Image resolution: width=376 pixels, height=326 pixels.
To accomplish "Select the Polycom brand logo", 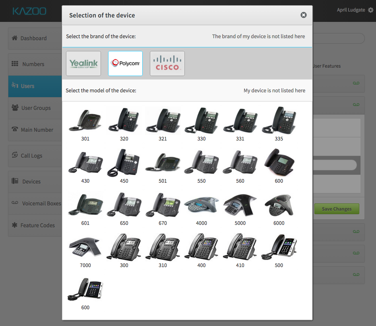I will [126, 63].
